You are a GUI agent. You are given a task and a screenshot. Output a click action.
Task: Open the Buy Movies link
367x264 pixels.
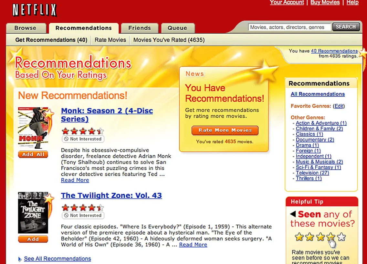click(x=325, y=2)
